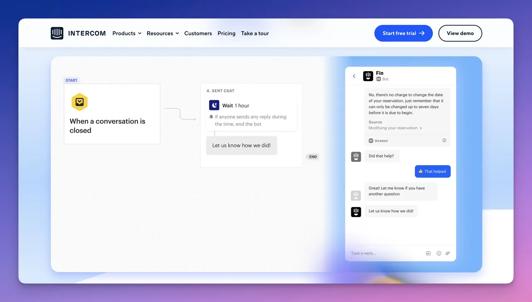The width and height of the screenshot is (532, 302).
Task: Click the Fin avatar in the chat header
Action: point(368,76)
